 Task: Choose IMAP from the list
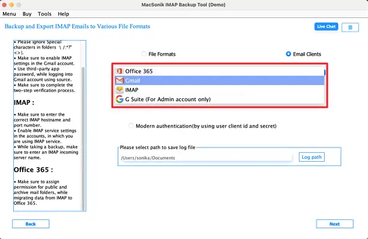click(220, 90)
